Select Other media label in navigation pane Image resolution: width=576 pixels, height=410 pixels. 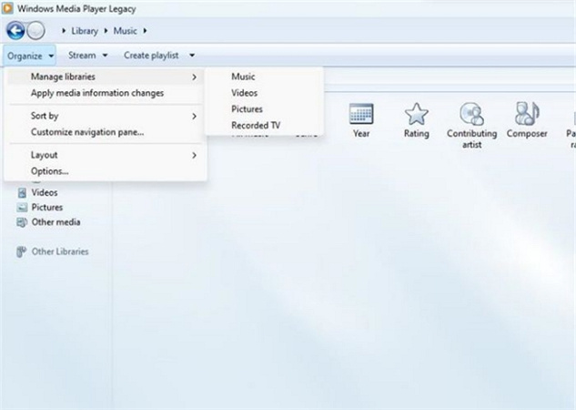(x=56, y=222)
